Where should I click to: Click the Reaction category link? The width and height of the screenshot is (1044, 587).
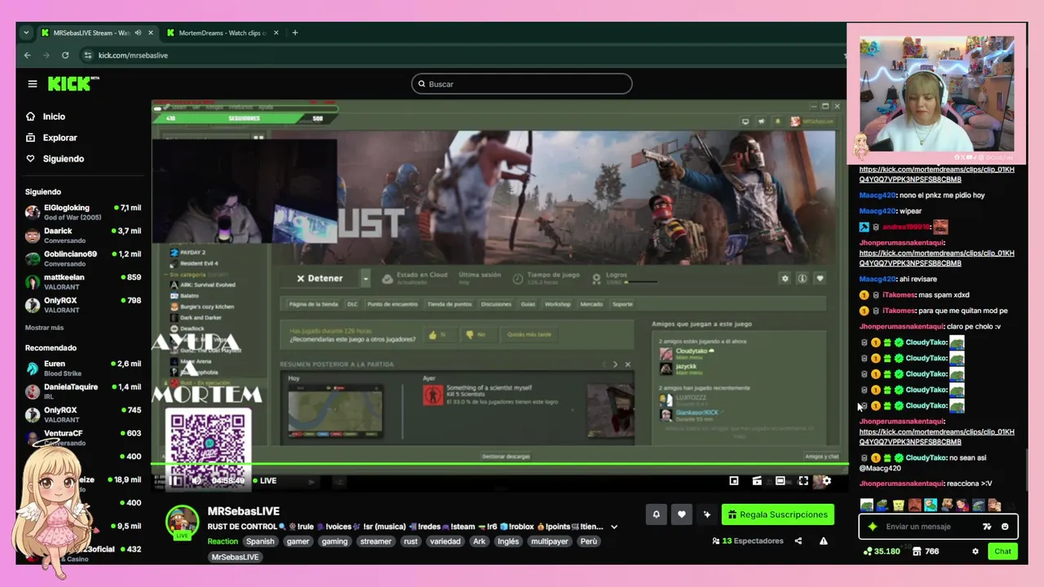click(223, 541)
